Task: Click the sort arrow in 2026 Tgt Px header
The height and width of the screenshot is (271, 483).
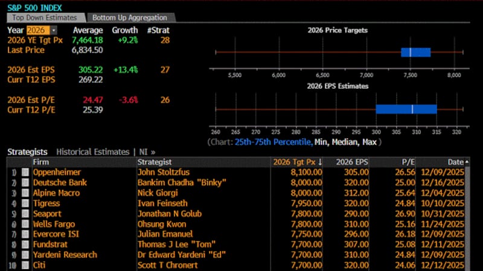Action: point(320,162)
